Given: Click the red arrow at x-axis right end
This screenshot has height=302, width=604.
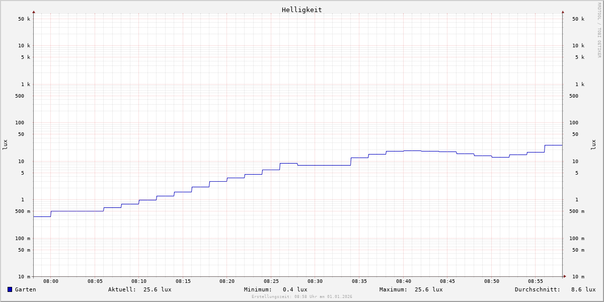Looking at the screenshot, I should coord(565,276).
